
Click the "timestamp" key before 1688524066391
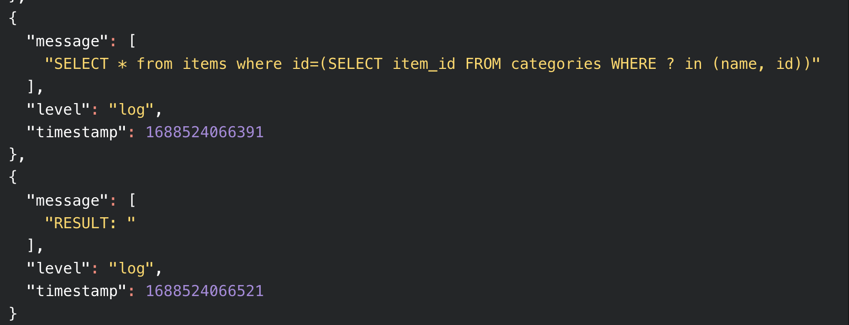tap(76, 132)
